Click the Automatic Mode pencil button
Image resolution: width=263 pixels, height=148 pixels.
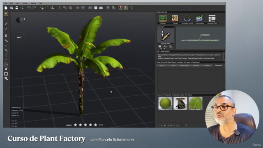[x=165, y=36]
